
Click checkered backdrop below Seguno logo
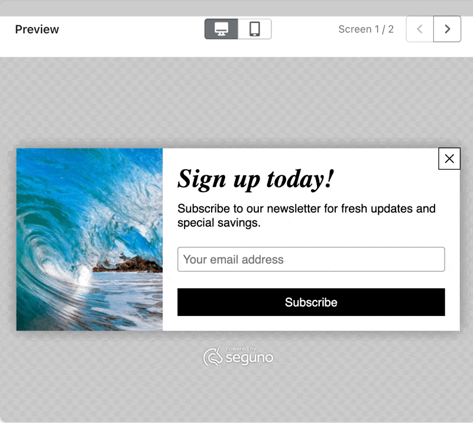(x=237, y=396)
